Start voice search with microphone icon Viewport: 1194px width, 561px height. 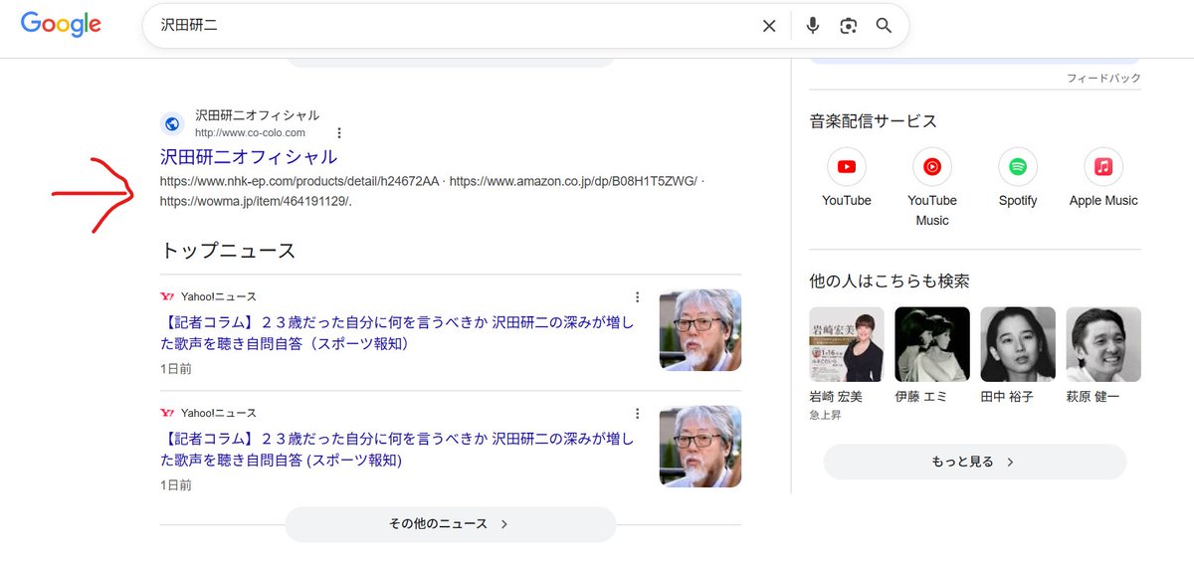point(813,26)
